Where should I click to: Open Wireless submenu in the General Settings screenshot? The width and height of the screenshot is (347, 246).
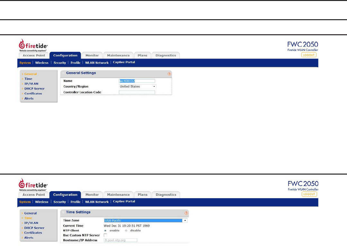pyautogui.click(x=41, y=63)
